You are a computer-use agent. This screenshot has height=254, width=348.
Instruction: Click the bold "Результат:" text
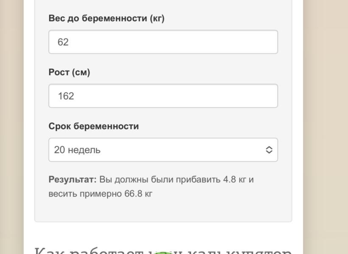pyautogui.click(x=72, y=179)
